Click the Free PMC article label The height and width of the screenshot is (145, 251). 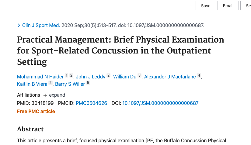[x=36, y=112]
